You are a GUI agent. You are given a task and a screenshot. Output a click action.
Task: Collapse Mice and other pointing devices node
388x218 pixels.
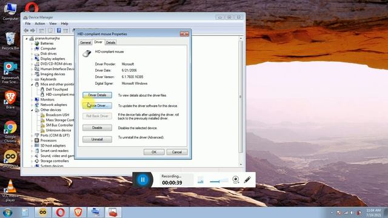coord(32,85)
